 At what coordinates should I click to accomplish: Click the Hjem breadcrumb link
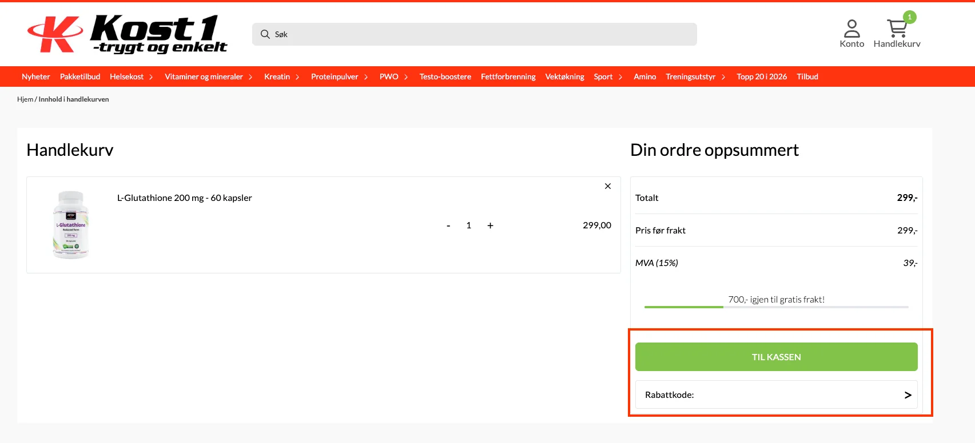coord(25,99)
